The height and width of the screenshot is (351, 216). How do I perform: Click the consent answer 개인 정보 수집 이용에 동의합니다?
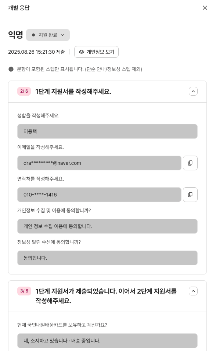(x=107, y=226)
